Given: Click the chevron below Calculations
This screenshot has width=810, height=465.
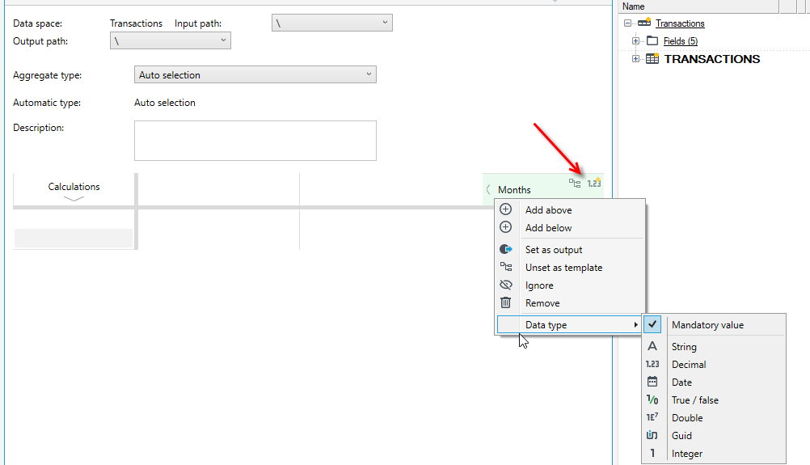Looking at the screenshot, I should 74,199.
